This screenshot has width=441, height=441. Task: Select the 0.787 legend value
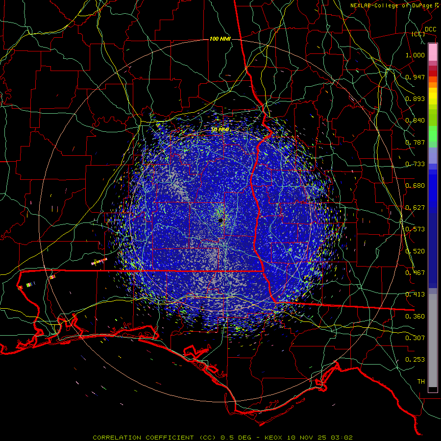(x=415, y=142)
